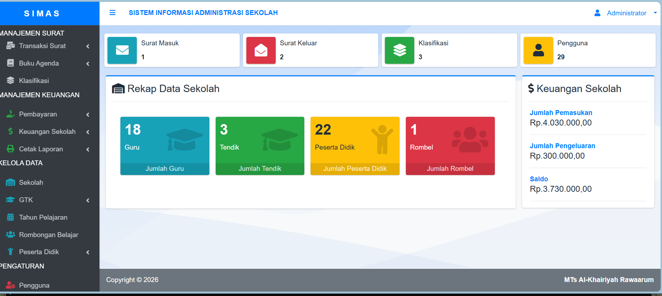This screenshot has height=296, width=662.
Task: Click the Jumlah Pemasukan label
Action: click(561, 113)
